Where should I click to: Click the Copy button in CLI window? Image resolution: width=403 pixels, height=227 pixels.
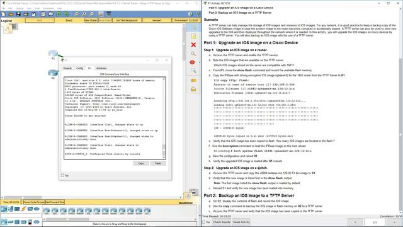pyautogui.click(x=141, y=163)
